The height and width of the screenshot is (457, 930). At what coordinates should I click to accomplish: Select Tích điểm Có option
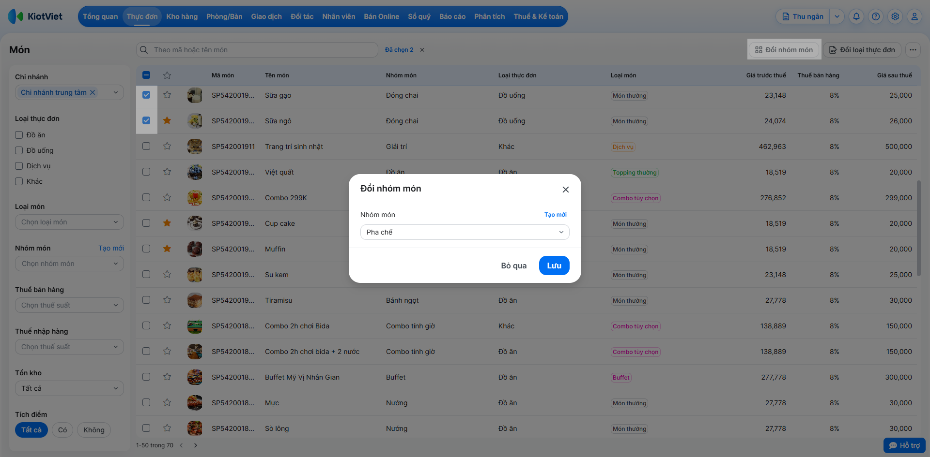pyautogui.click(x=62, y=430)
